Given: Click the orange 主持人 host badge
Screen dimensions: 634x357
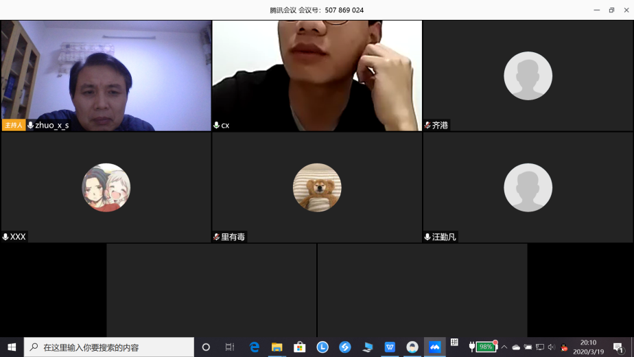Looking at the screenshot, I should [x=14, y=126].
